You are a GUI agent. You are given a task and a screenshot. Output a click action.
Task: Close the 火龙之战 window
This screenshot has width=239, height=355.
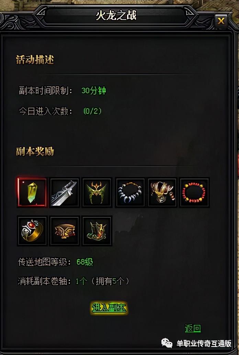[221, 21]
